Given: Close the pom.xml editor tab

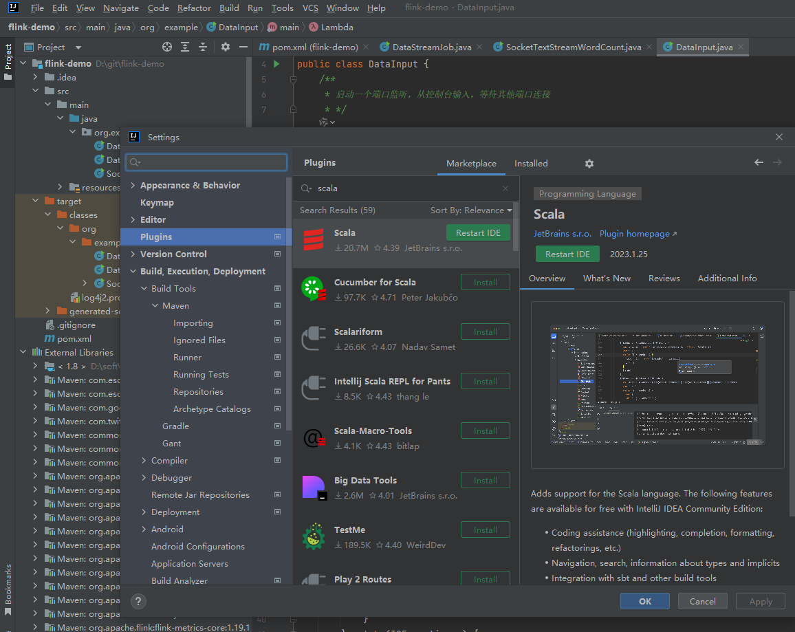Looking at the screenshot, I should tap(366, 47).
